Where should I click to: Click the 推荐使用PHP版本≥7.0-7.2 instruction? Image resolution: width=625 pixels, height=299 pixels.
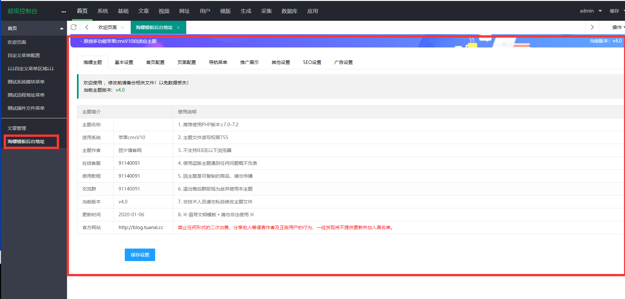coord(208,125)
